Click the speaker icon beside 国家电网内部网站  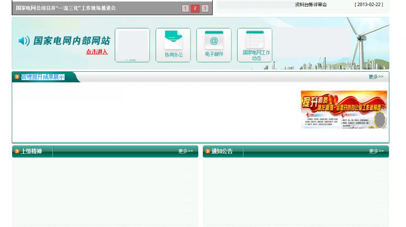pyautogui.click(x=24, y=42)
